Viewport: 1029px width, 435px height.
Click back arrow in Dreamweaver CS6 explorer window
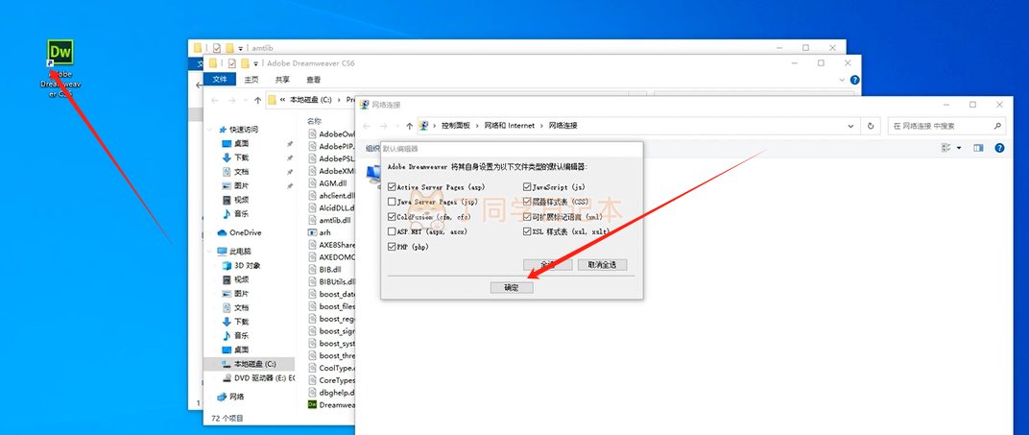point(215,100)
